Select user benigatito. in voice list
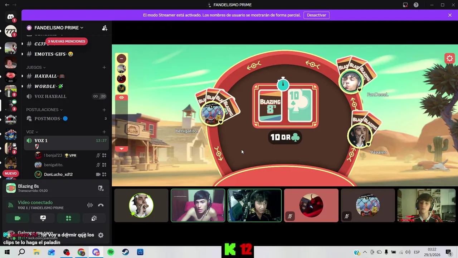Viewport: 458px width, 258px height. click(67, 165)
